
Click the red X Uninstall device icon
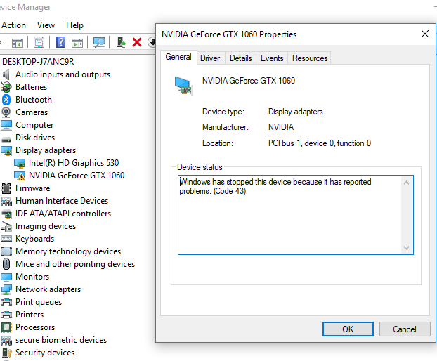point(137,42)
